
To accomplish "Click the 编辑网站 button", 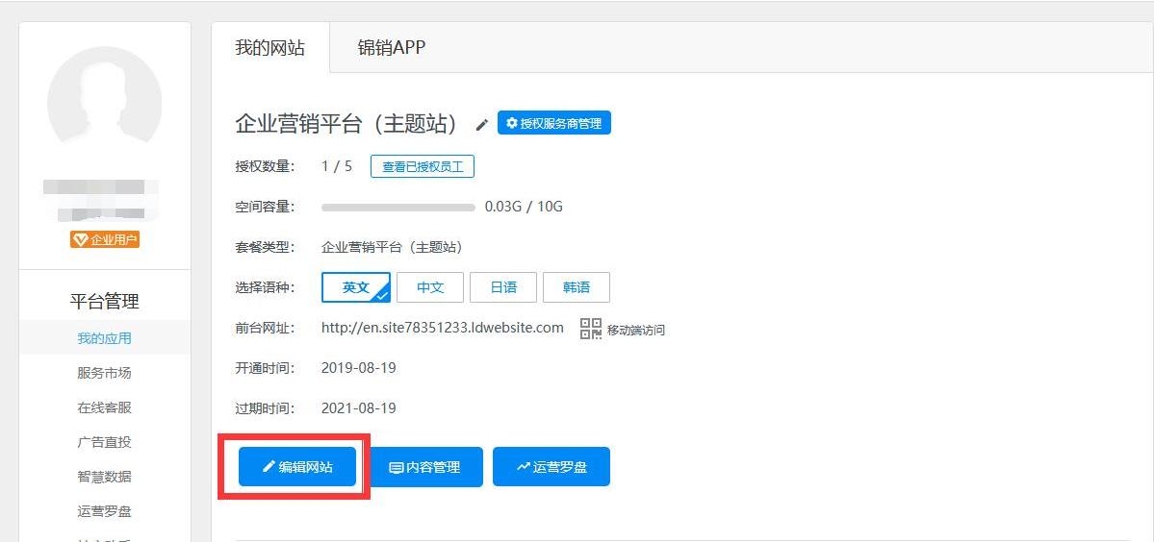I will [x=297, y=467].
